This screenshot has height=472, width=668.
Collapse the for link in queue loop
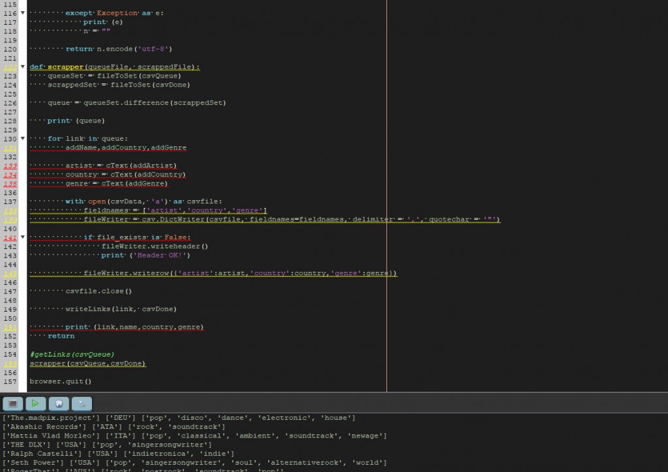click(x=23, y=139)
